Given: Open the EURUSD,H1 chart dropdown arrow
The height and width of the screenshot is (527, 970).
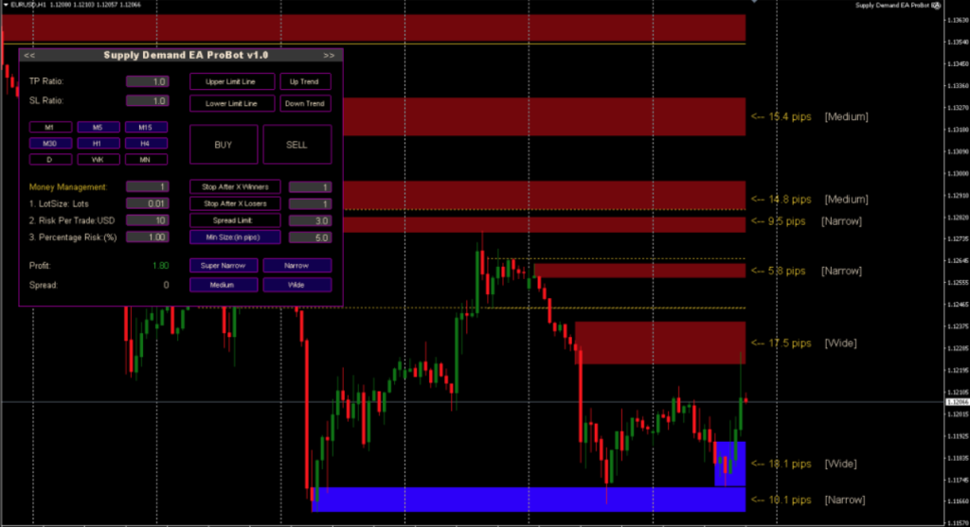Looking at the screenshot, I should pyautogui.click(x=7, y=5).
